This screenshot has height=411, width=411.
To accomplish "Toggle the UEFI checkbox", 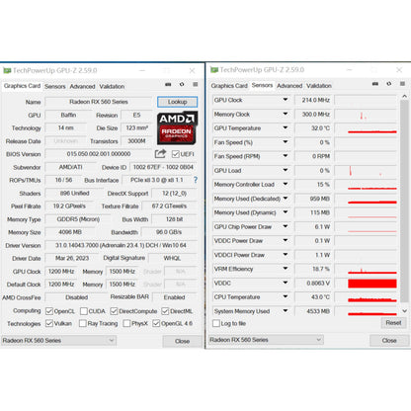I will tap(176, 154).
